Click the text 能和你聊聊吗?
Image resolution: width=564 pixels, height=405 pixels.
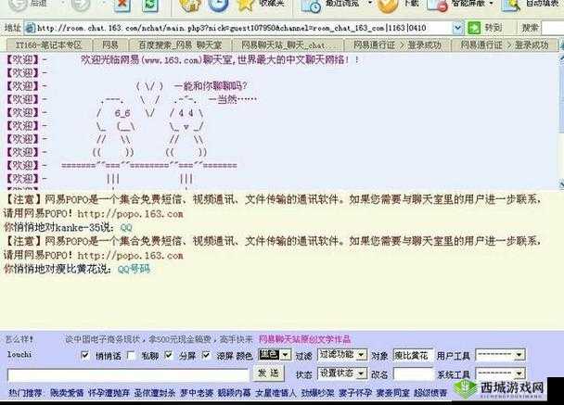click(x=215, y=86)
